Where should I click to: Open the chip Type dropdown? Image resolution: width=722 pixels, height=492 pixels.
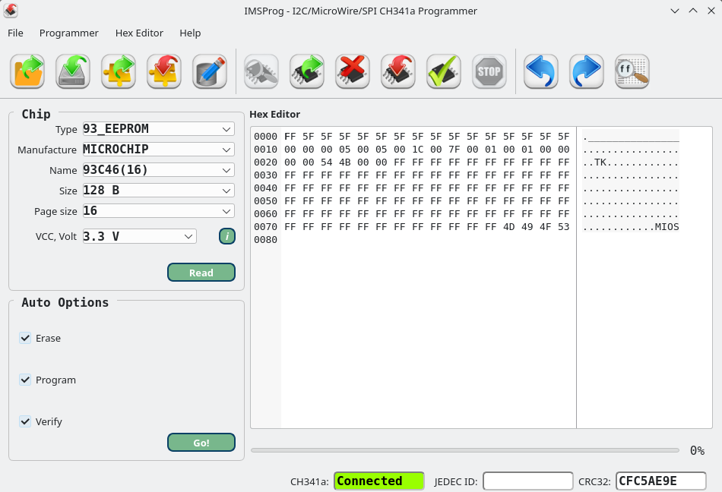[x=158, y=129]
